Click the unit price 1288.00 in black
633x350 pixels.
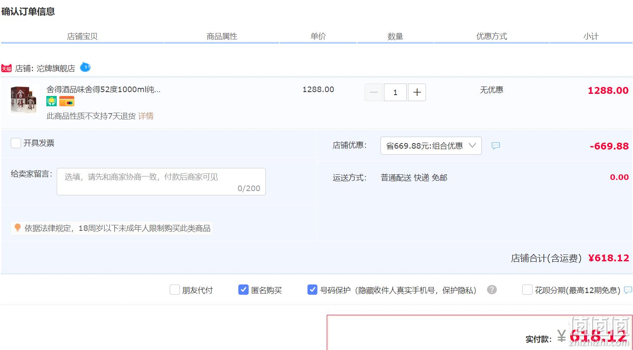pos(318,90)
